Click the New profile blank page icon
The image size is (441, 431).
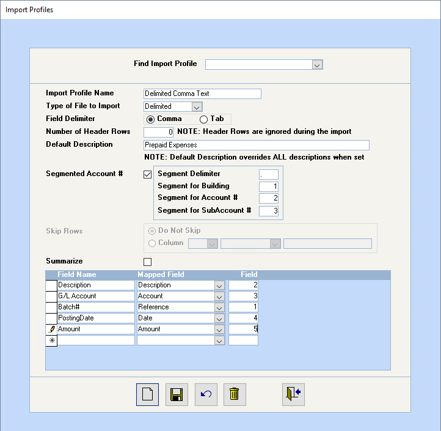pyautogui.click(x=147, y=394)
